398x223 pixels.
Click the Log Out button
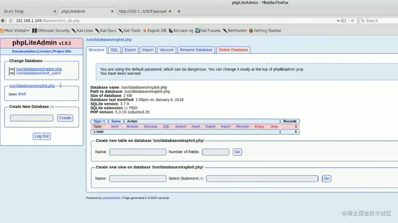(42, 136)
